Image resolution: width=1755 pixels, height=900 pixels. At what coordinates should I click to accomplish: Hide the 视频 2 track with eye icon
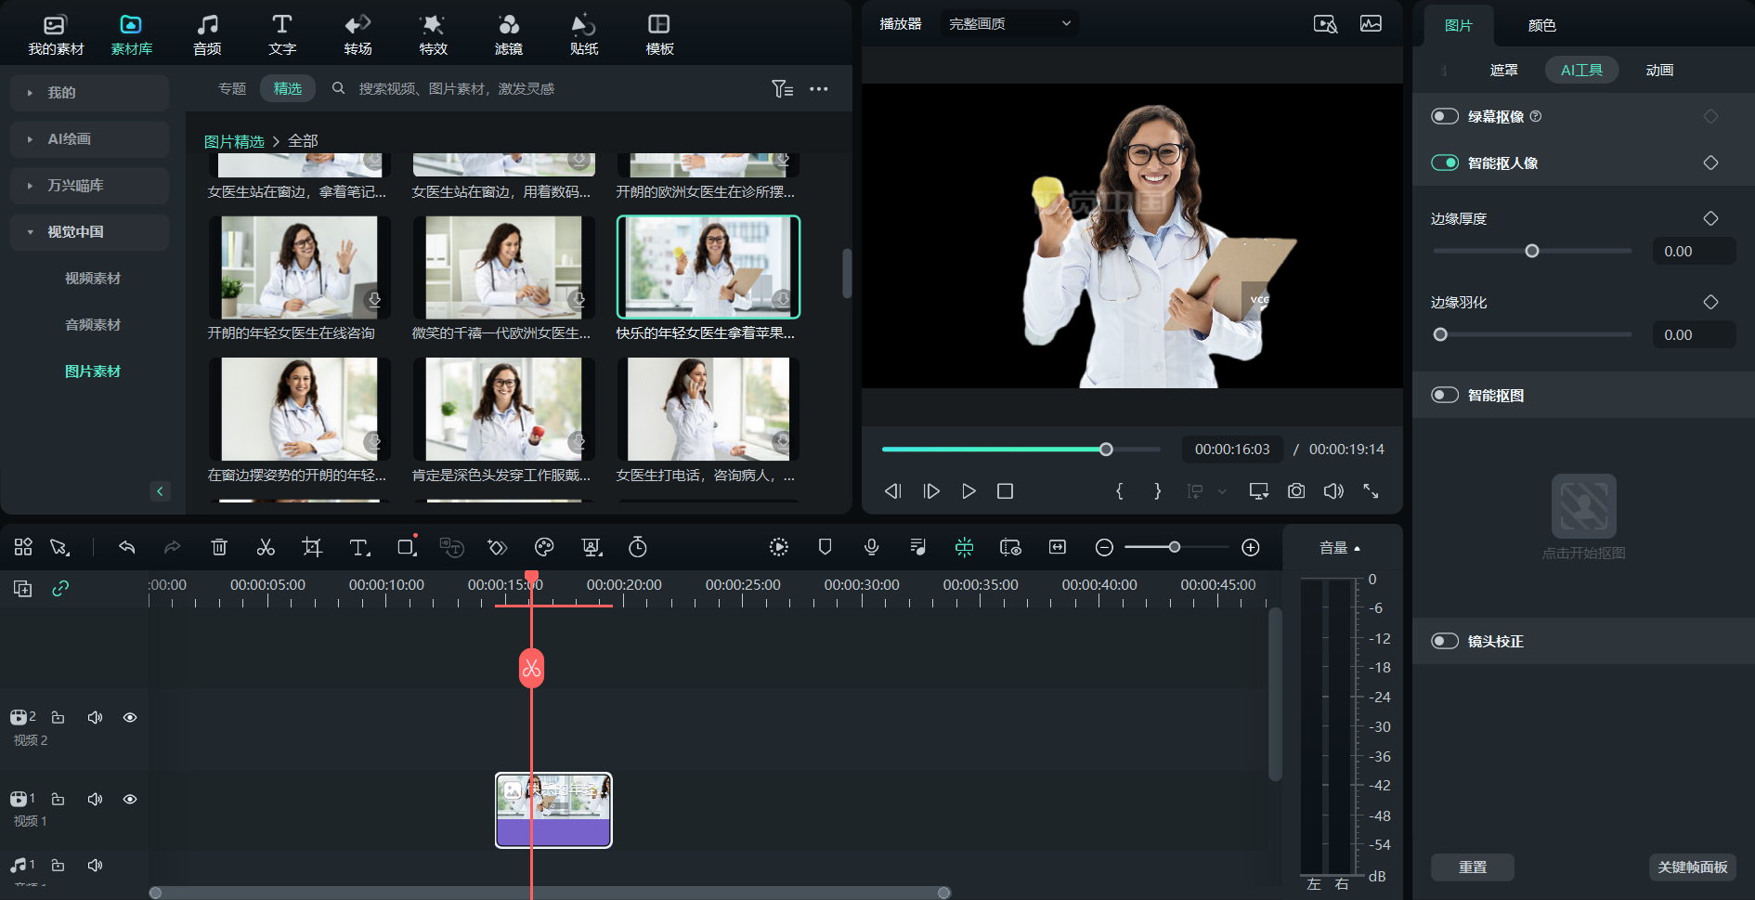click(x=130, y=717)
